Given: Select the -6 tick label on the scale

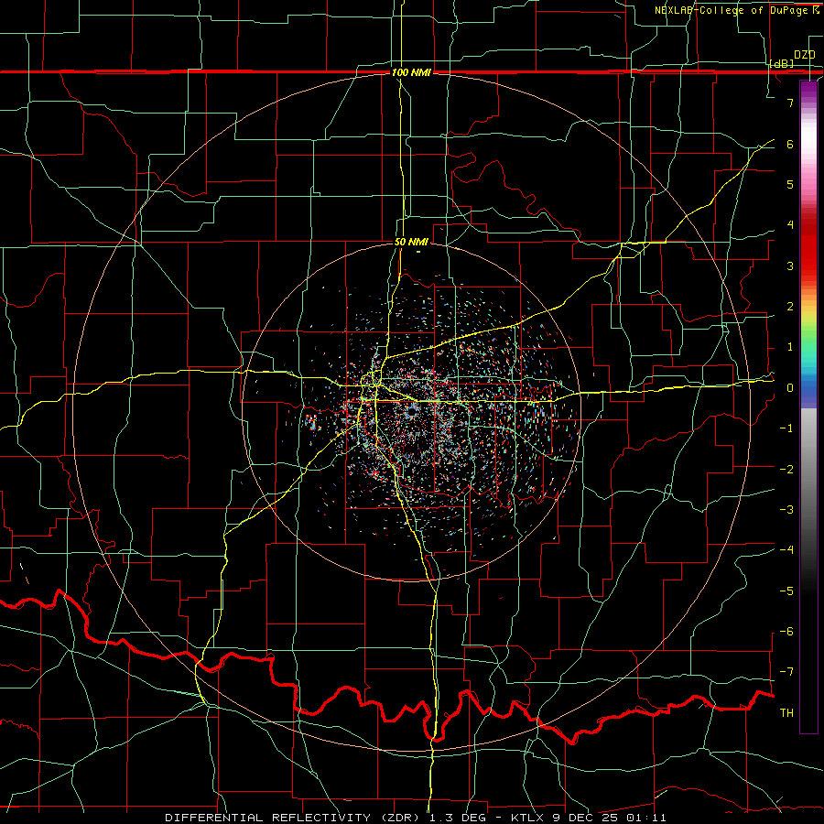Looking at the screenshot, I should click(x=786, y=631).
